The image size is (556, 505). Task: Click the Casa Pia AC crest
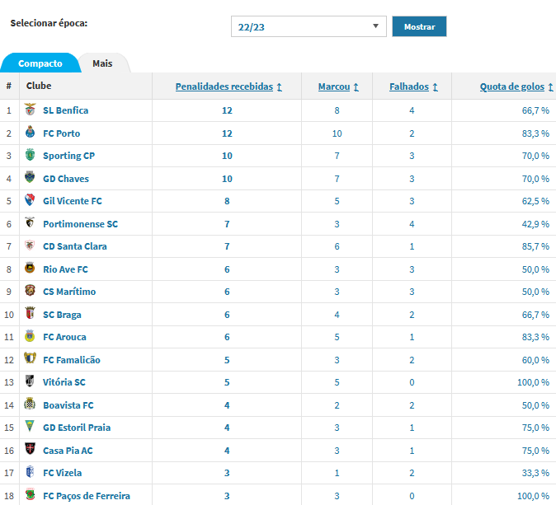click(31, 449)
